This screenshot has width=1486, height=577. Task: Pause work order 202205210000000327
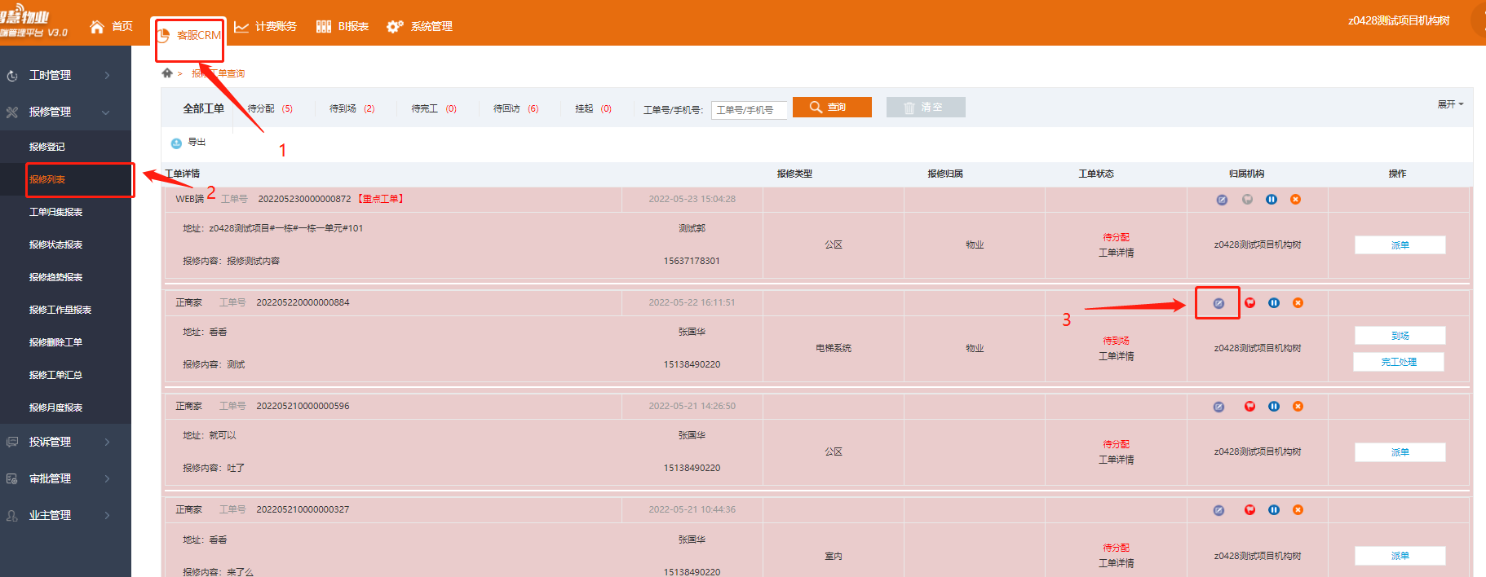pos(1274,510)
